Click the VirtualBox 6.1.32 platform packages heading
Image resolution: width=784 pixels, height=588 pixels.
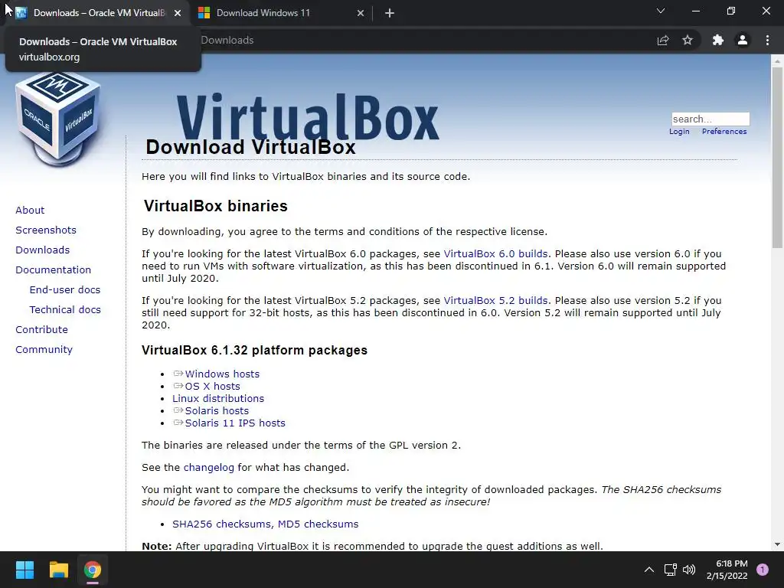[x=254, y=350]
